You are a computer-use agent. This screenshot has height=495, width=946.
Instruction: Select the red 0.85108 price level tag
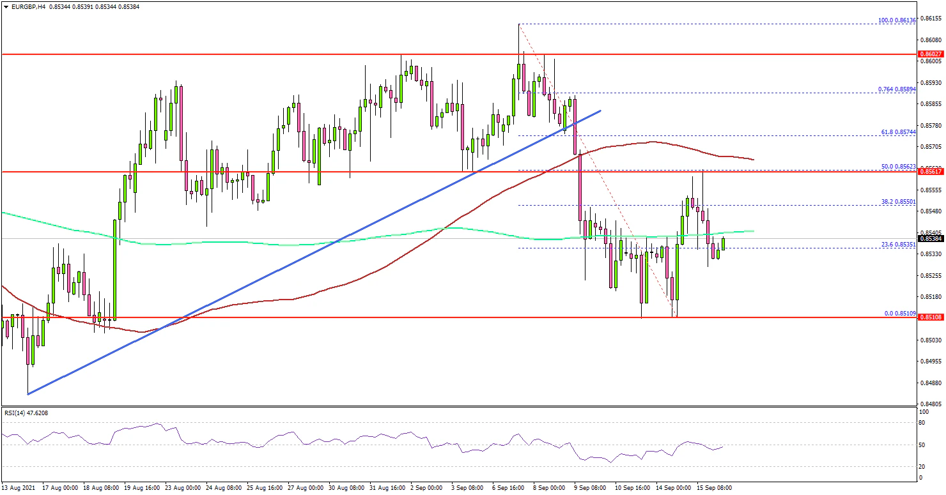[x=931, y=317]
